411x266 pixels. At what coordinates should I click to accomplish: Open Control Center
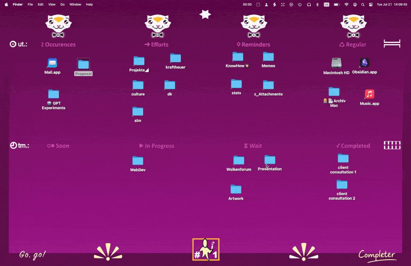(x=371, y=4)
